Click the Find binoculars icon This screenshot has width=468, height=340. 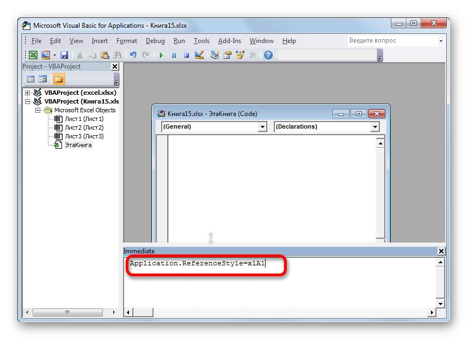(x=116, y=55)
